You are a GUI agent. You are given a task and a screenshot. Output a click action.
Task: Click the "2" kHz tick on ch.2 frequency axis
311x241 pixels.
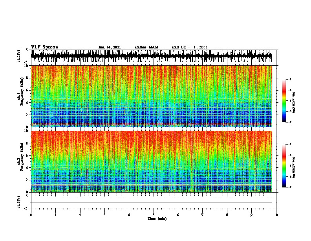[x=27, y=180]
